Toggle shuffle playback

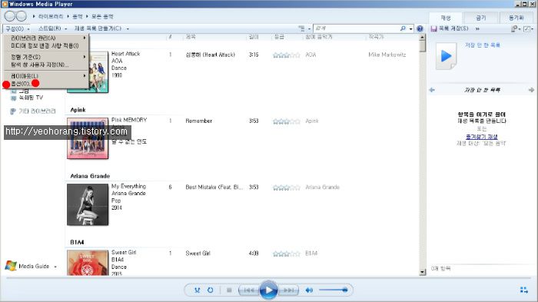tap(197, 290)
